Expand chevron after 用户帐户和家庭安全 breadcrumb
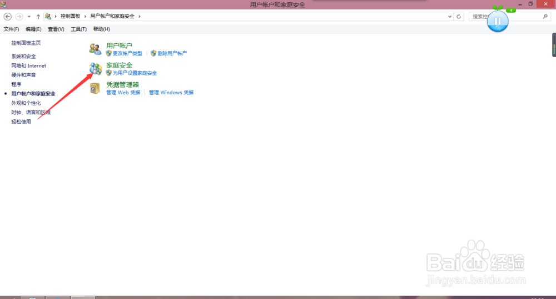This screenshot has width=556, height=299. (x=140, y=16)
